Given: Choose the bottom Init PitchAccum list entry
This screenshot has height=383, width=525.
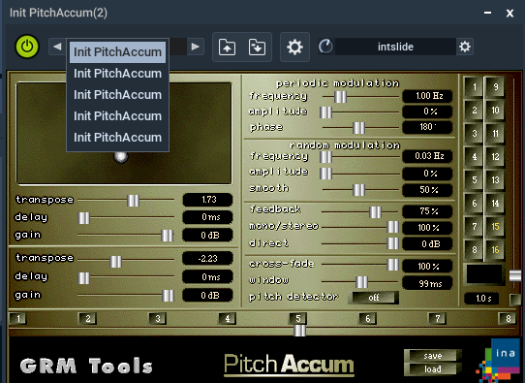Looking at the screenshot, I should (117, 137).
